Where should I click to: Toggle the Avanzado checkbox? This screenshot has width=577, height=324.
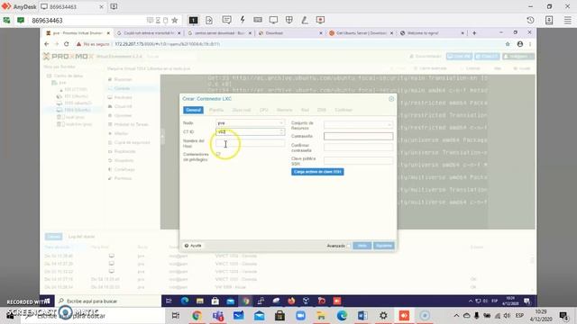click(349, 246)
